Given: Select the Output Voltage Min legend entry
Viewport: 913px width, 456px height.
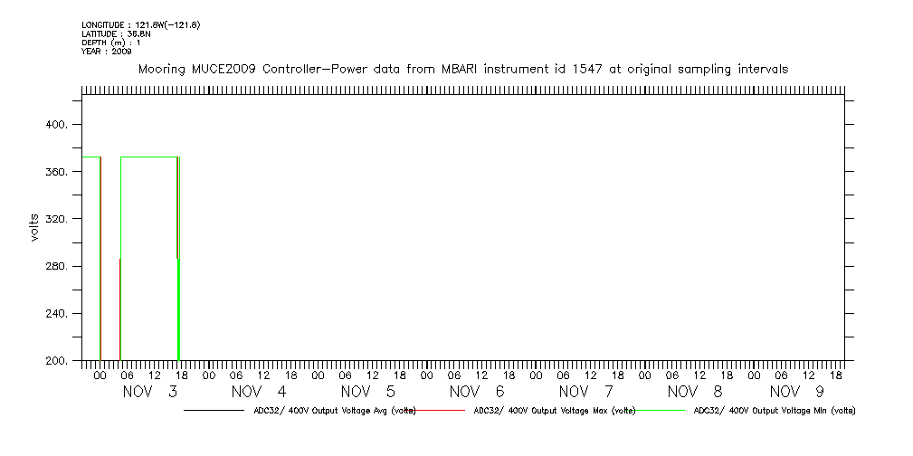Looking at the screenshot, I should pyautogui.click(x=774, y=411).
